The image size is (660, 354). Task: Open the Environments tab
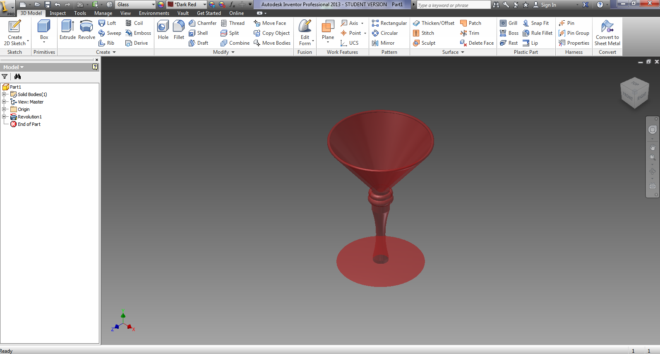click(x=154, y=13)
